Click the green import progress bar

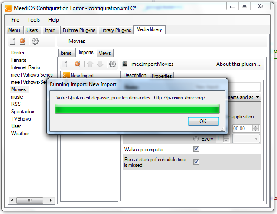point(137,109)
